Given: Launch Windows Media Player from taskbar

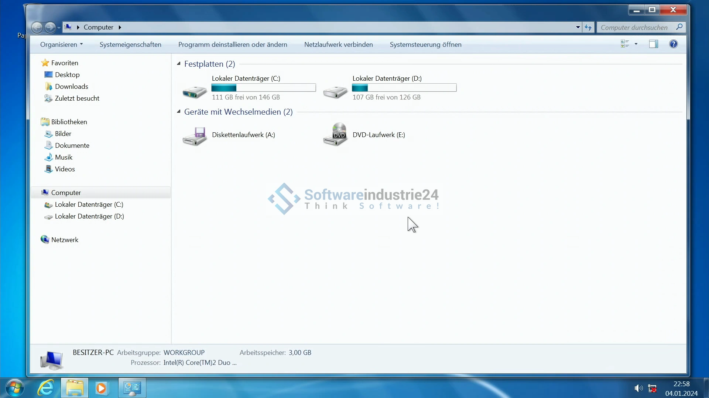Looking at the screenshot, I should coord(102,388).
